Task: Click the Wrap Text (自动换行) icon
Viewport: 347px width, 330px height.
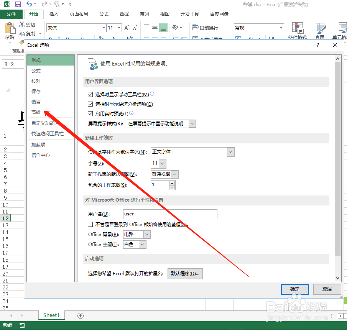Action: (x=195, y=28)
